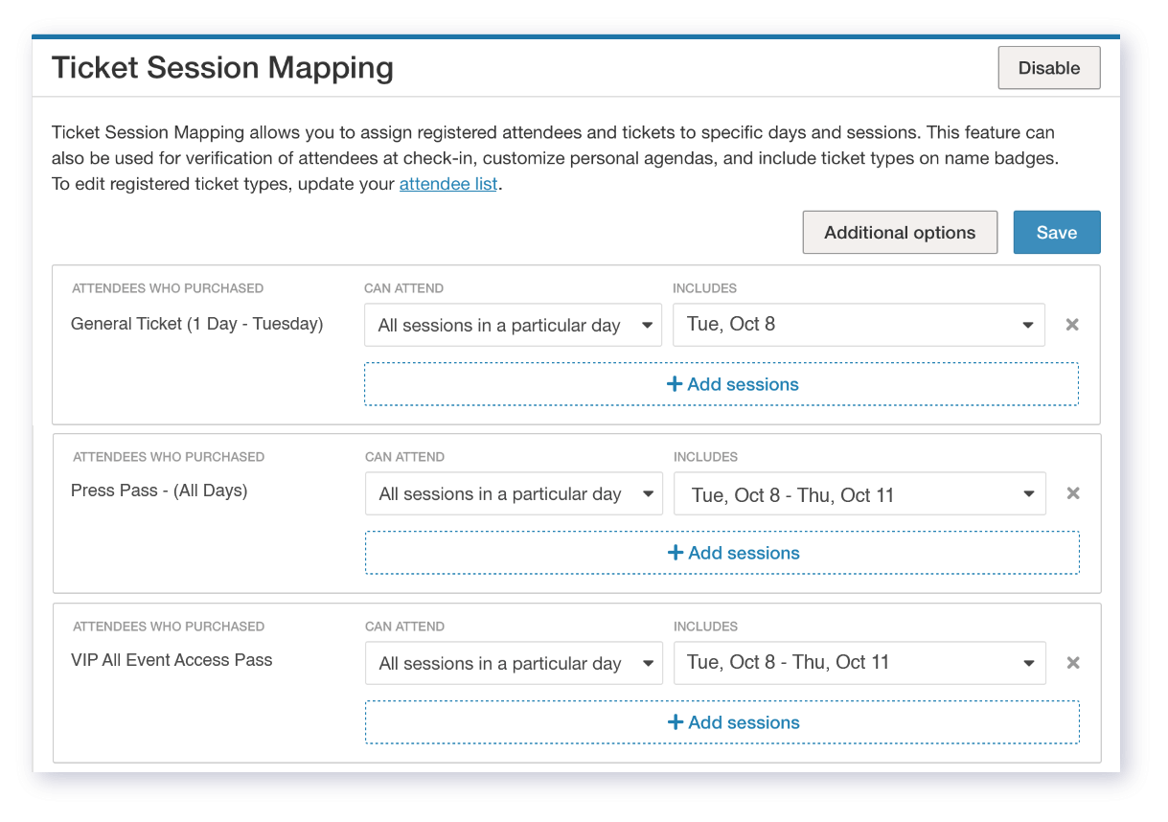This screenshot has height=822, width=1168.
Task: Remove the General Ticket mapping row
Action: [x=1072, y=325]
